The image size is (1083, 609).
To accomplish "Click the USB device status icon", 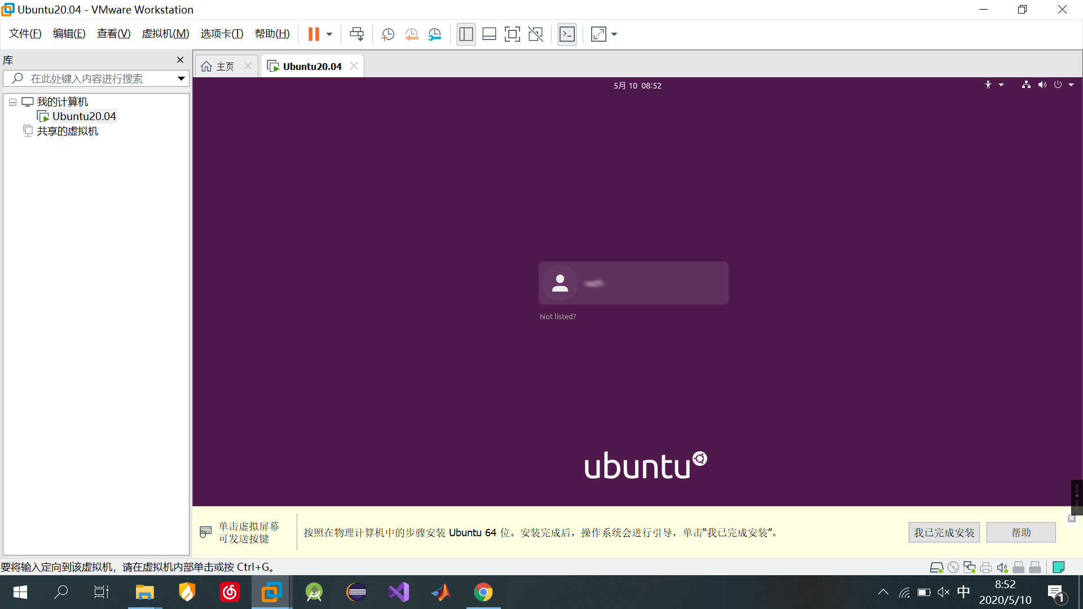I will (1019, 567).
